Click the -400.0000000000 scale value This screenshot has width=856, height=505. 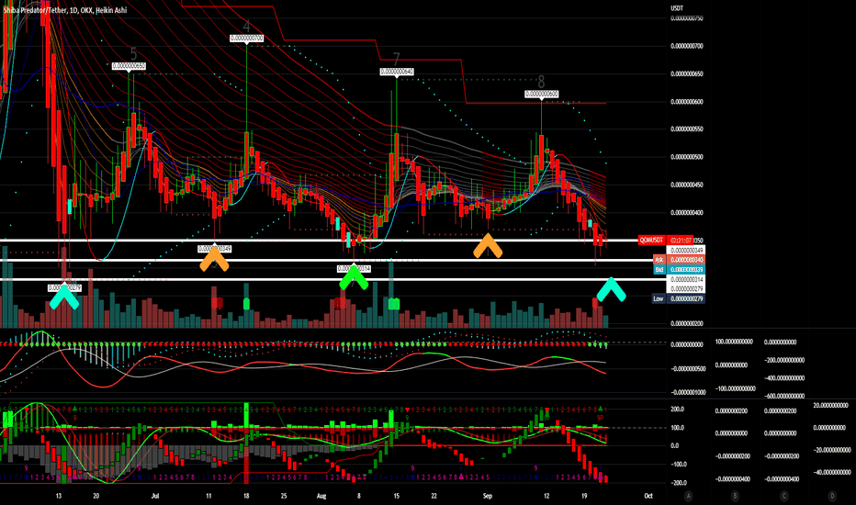click(x=784, y=377)
